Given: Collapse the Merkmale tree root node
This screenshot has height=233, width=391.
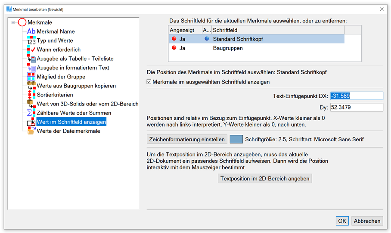Looking at the screenshot, I should 13,22.
